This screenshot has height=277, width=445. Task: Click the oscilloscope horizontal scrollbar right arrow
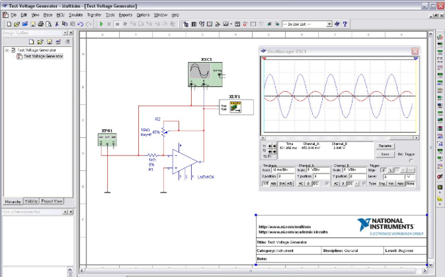pos(416,138)
